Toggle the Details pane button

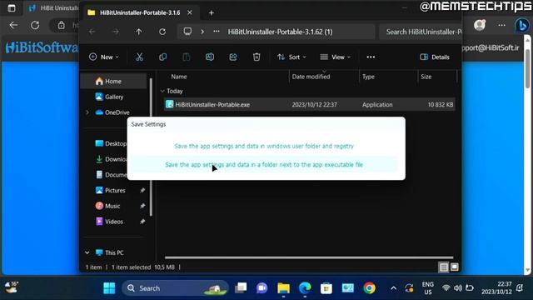point(435,57)
